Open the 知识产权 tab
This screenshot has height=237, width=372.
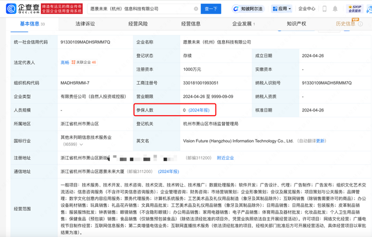pyautogui.click(x=298, y=24)
